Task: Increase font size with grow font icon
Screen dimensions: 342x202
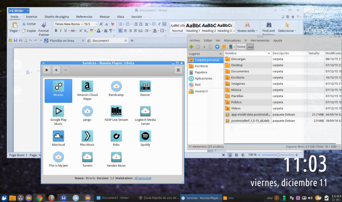Action: (101, 24)
